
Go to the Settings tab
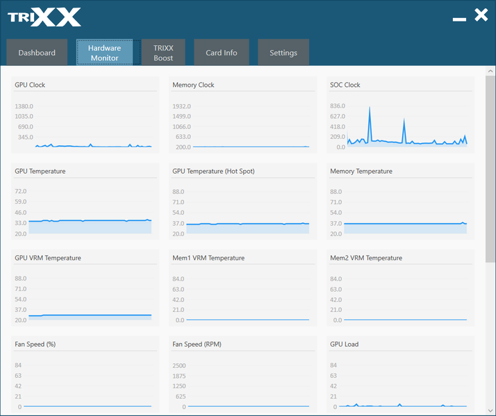click(283, 53)
